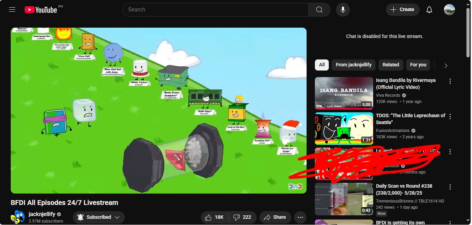This screenshot has width=472, height=225.
Task: Open options for the Daily Scan video
Action: click(x=450, y=187)
